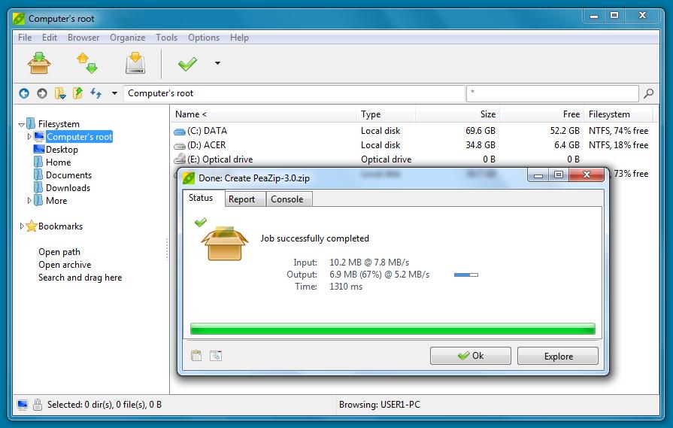673x428 pixels.
Task: Click the Extract to disk toolbar icon
Action: point(135,63)
